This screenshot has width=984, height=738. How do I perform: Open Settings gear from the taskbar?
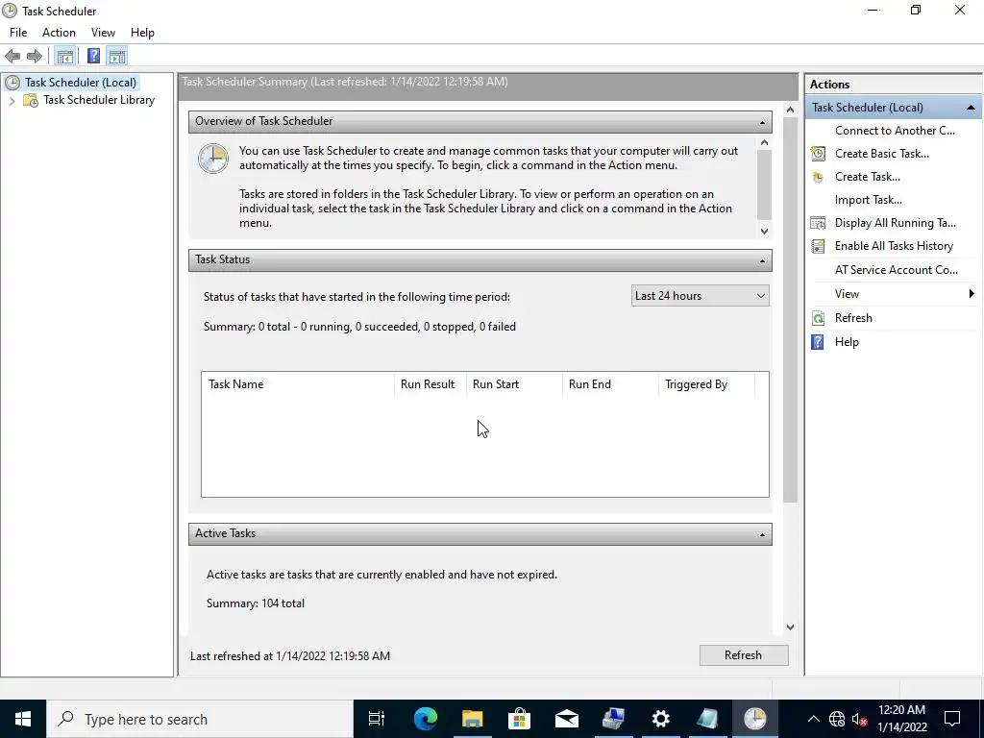tap(660, 719)
